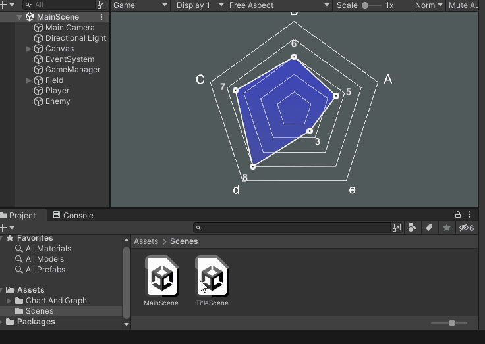Viewport: 485px width, 344px height.
Task: Select the TitleScene asset icon
Action: [x=212, y=277]
